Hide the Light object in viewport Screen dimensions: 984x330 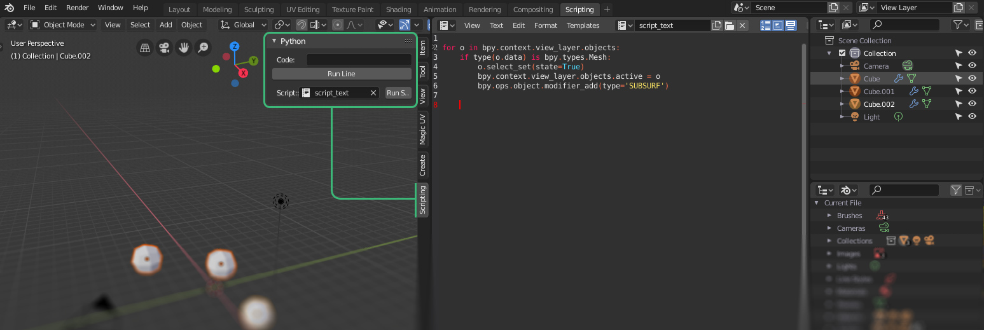pyautogui.click(x=972, y=117)
